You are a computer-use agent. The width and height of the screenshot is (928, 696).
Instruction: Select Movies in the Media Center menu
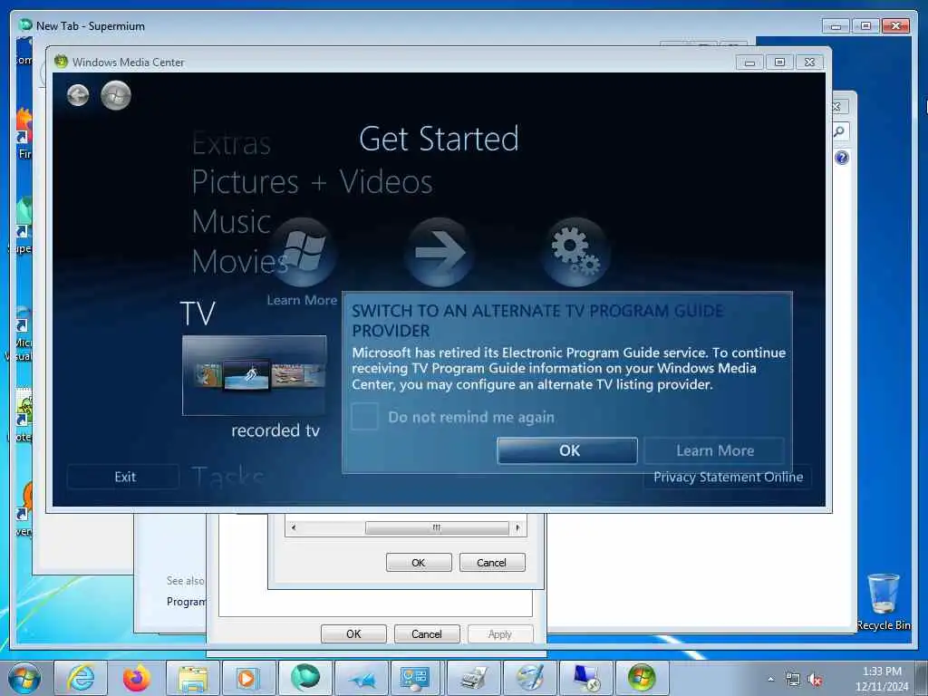coord(239,262)
